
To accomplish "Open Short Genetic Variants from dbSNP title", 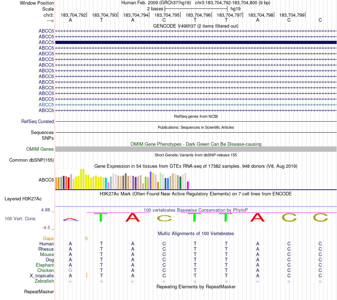I will (x=196, y=155).
